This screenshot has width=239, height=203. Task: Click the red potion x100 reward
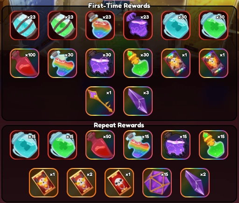coord(24,63)
